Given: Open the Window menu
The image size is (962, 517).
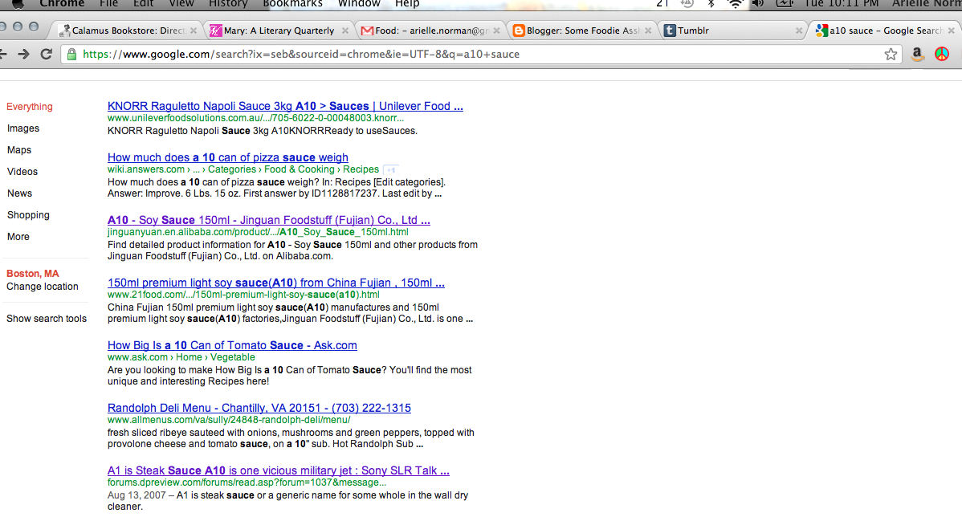Looking at the screenshot, I should coord(359,3).
